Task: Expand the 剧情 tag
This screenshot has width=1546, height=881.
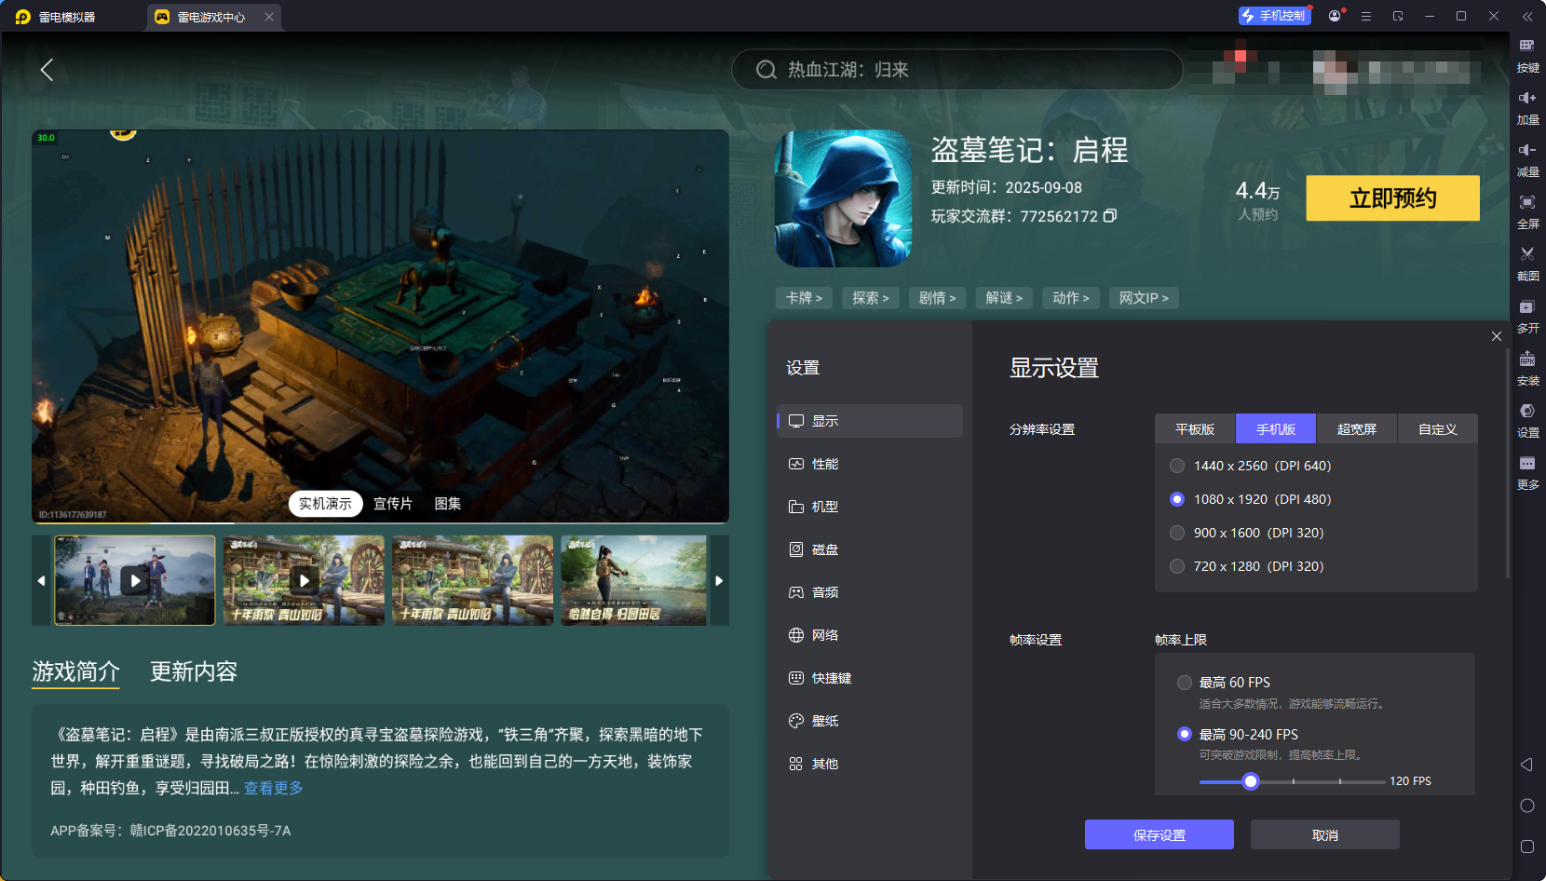Action: pos(938,298)
